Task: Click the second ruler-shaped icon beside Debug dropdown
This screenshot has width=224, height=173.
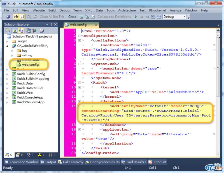Action: point(159,17)
